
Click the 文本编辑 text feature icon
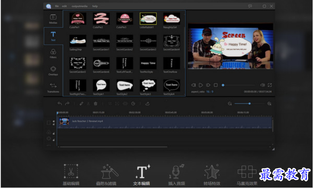[143, 172]
